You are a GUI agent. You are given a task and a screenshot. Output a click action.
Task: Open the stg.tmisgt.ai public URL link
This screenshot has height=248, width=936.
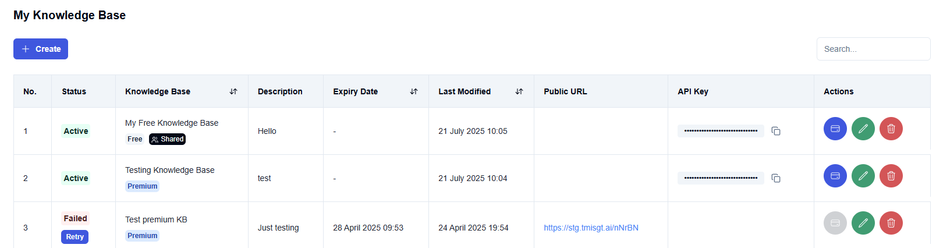click(x=591, y=228)
